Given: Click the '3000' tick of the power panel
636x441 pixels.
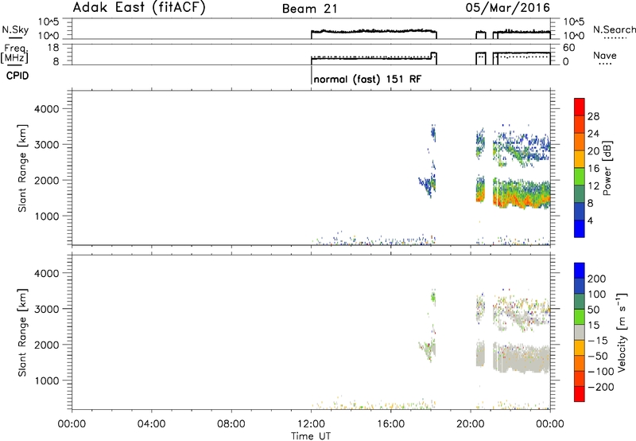Looking at the screenshot, I should (x=47, y=145).
